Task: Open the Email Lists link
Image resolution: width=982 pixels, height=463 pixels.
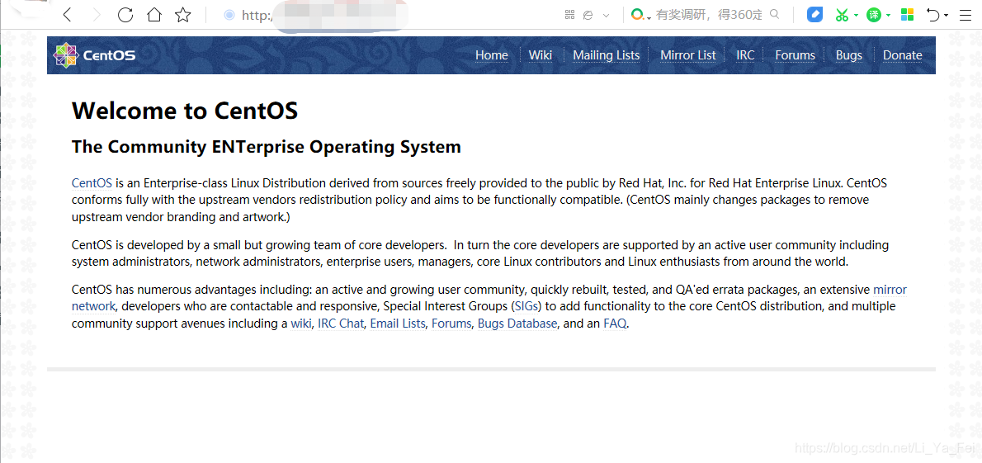Action: pyautogui.click(x=398, y=324)
